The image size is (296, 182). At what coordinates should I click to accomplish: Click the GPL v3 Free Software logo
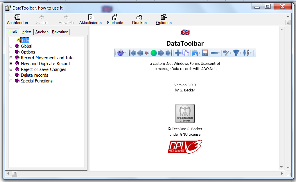[185, 147]
